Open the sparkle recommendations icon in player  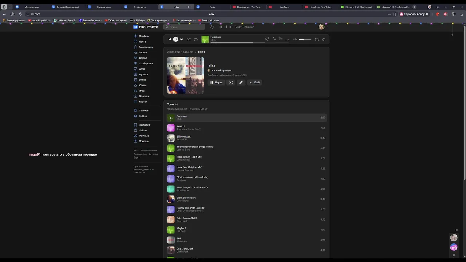(274, 39)
